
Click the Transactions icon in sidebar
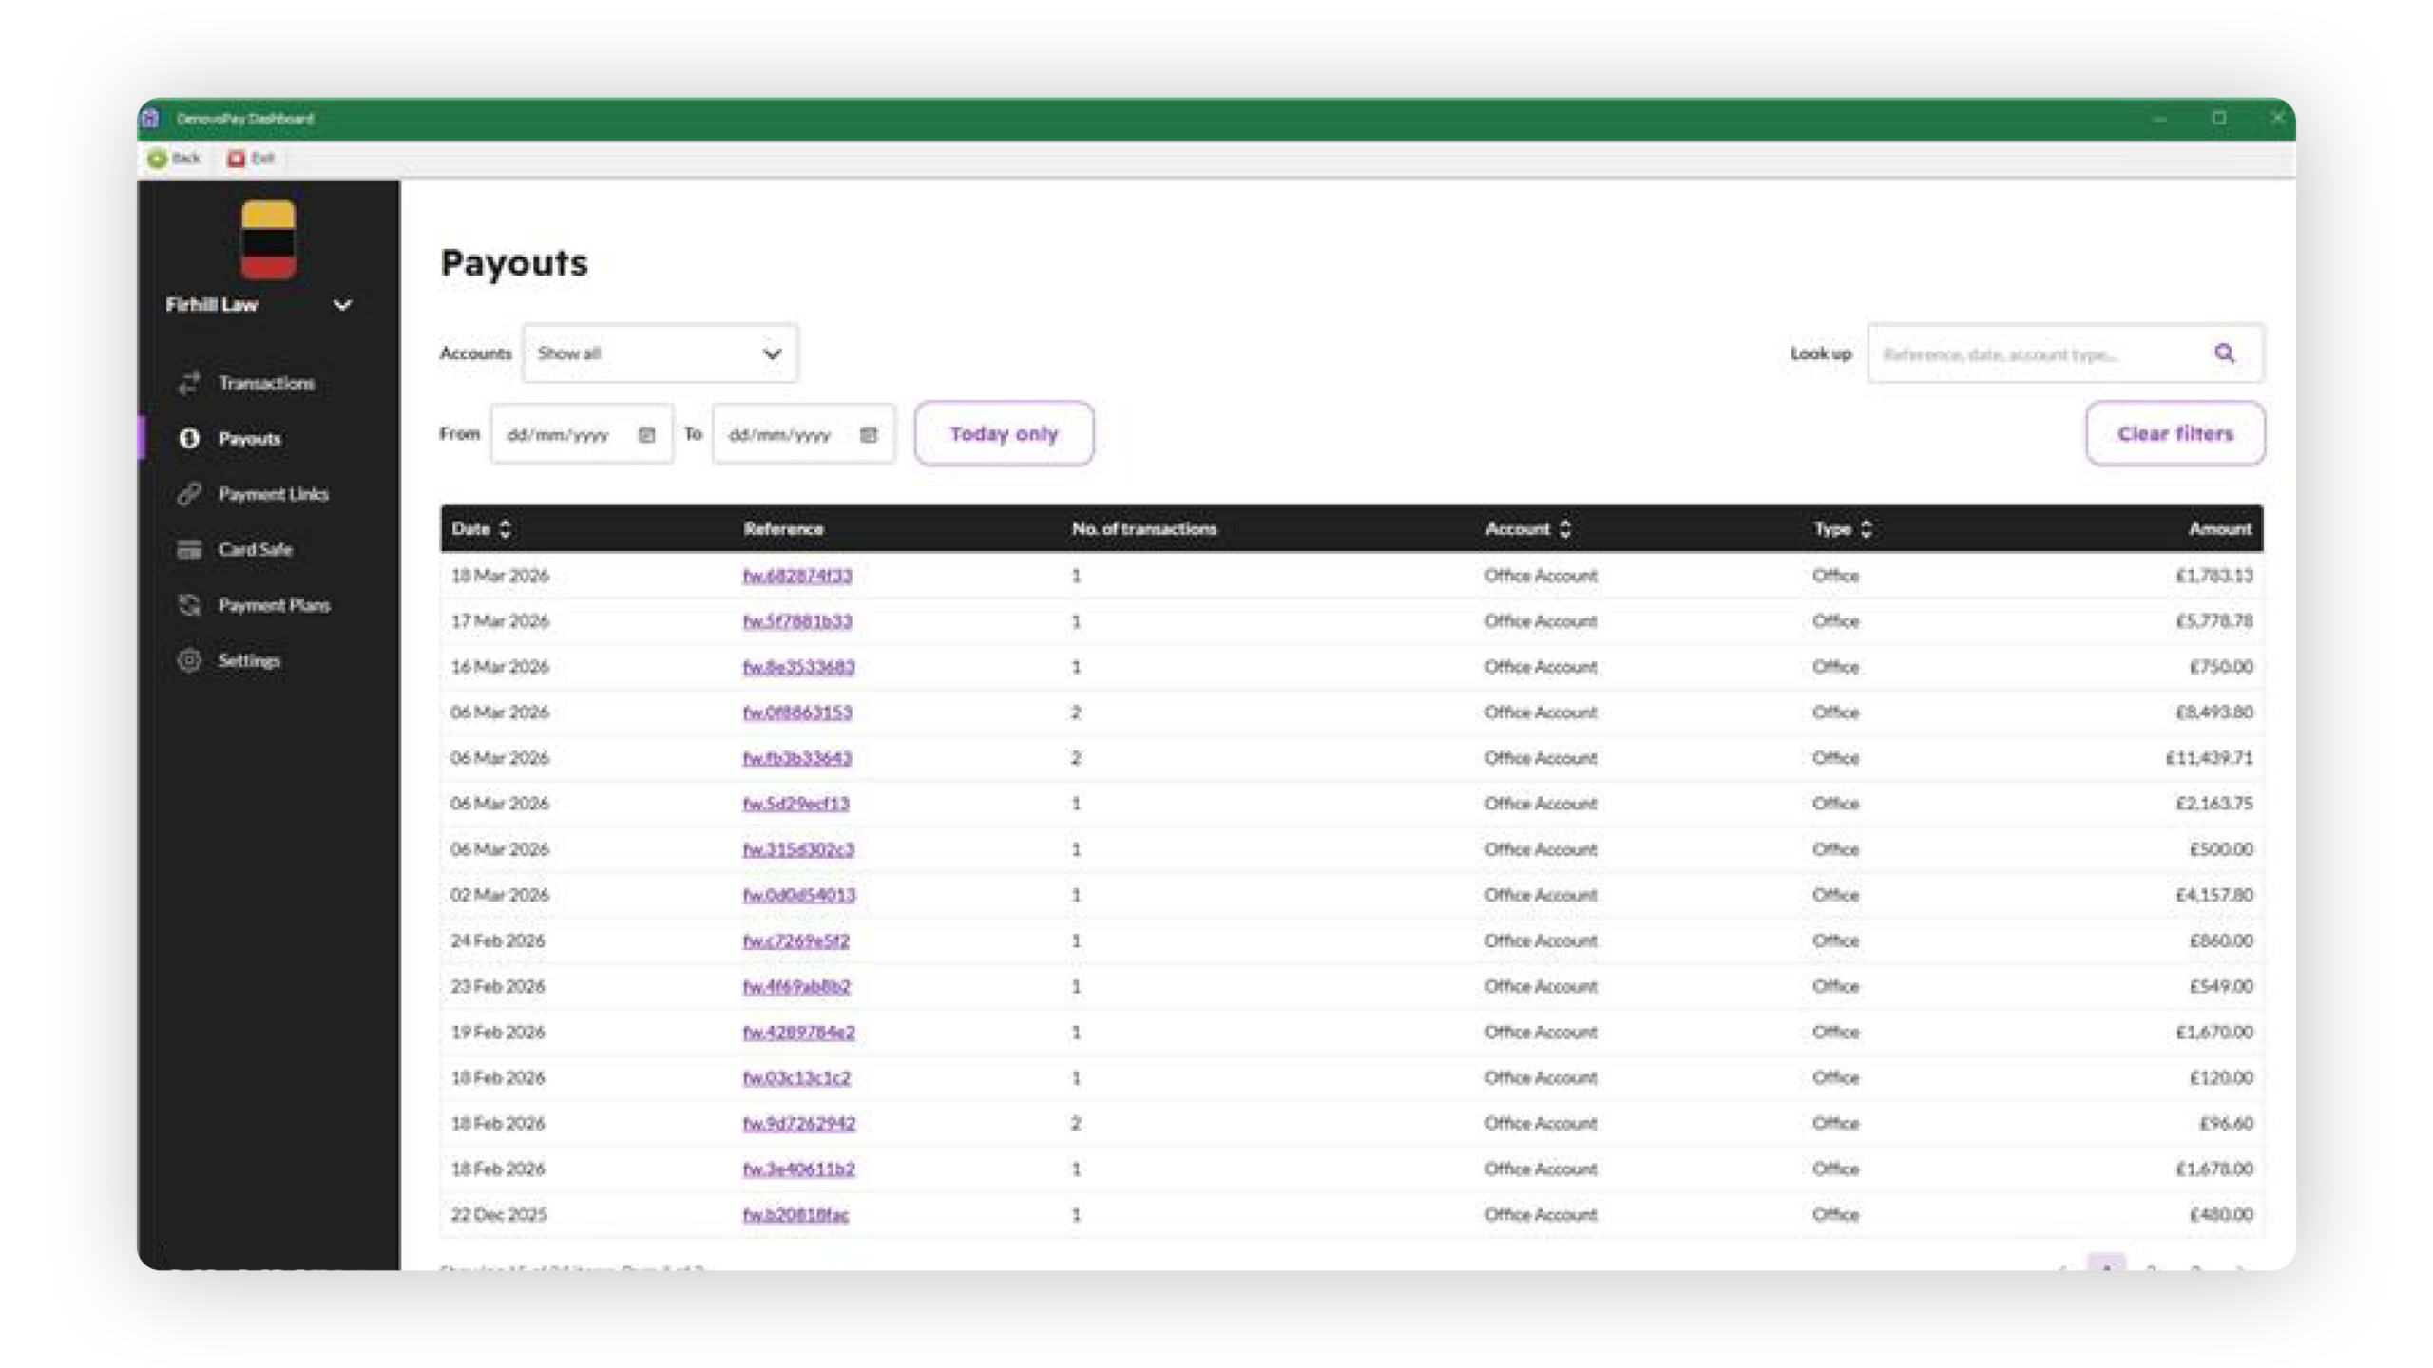point(189,383)
